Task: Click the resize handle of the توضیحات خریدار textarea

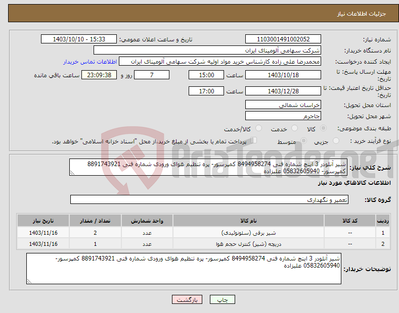Action: pyautogui.click(x=29, y=281)
